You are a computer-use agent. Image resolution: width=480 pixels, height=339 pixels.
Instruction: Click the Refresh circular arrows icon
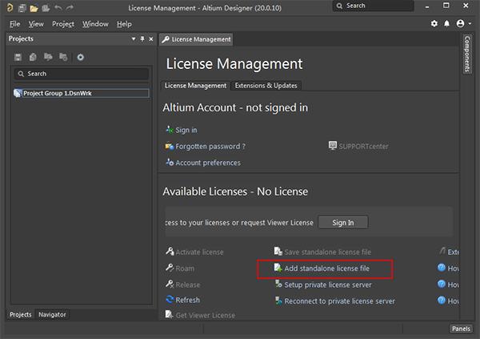[170, 299]
